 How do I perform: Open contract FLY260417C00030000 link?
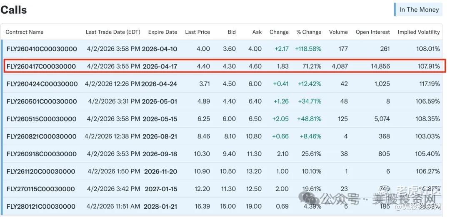pos(41,67)
